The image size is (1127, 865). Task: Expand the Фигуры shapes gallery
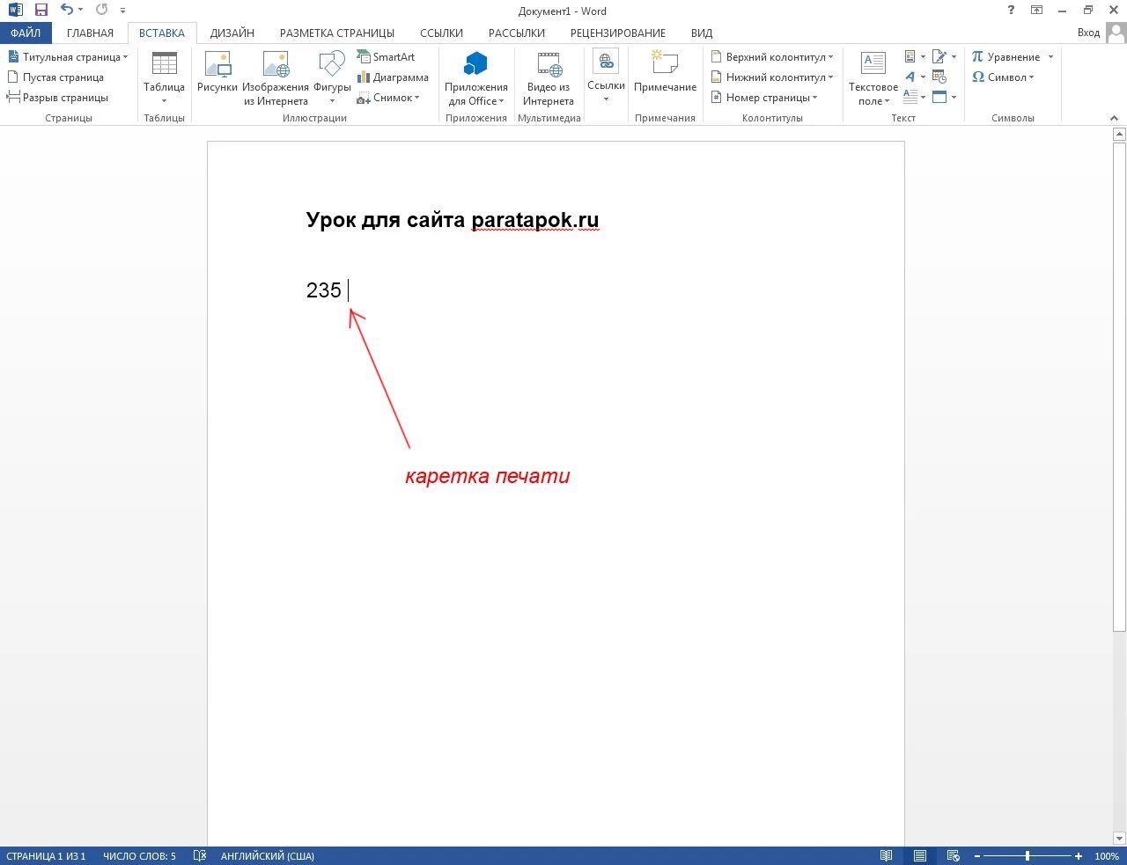point(332,78)
